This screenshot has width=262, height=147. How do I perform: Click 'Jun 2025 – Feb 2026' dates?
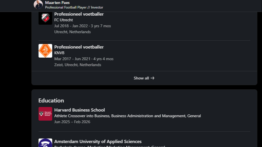72,122
